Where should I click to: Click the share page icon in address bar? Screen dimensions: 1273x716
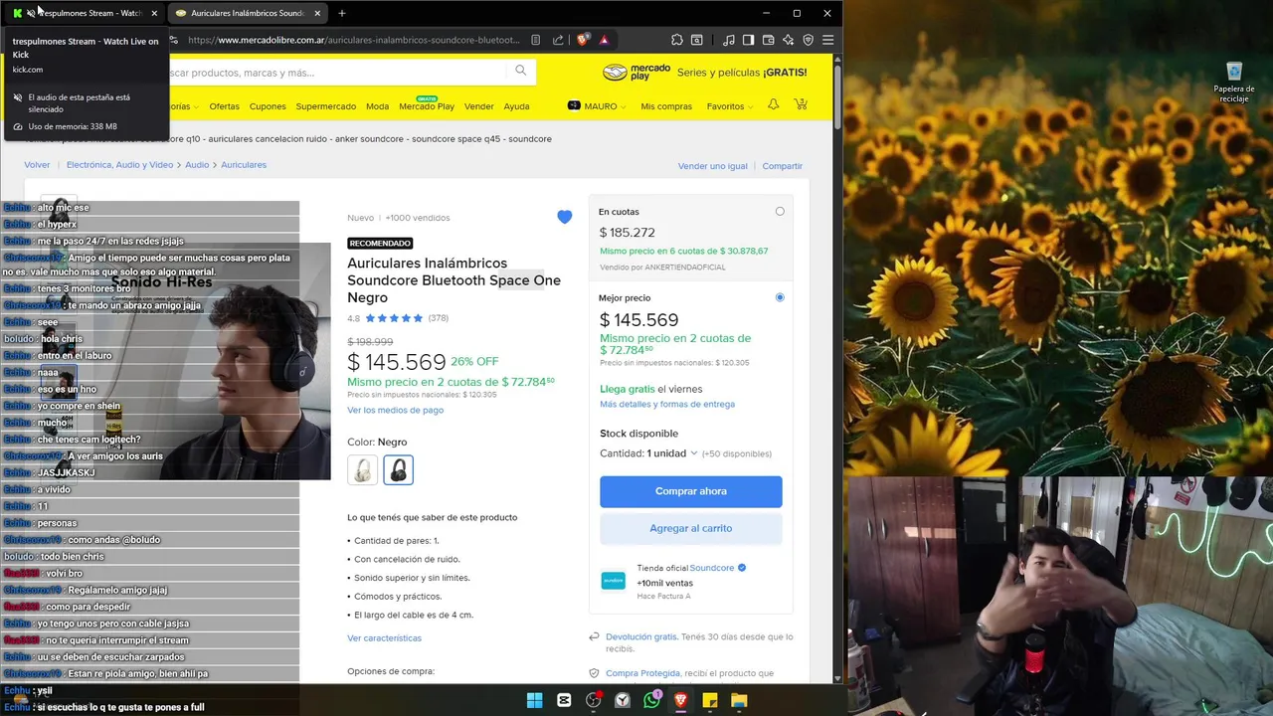pos(558,40)
